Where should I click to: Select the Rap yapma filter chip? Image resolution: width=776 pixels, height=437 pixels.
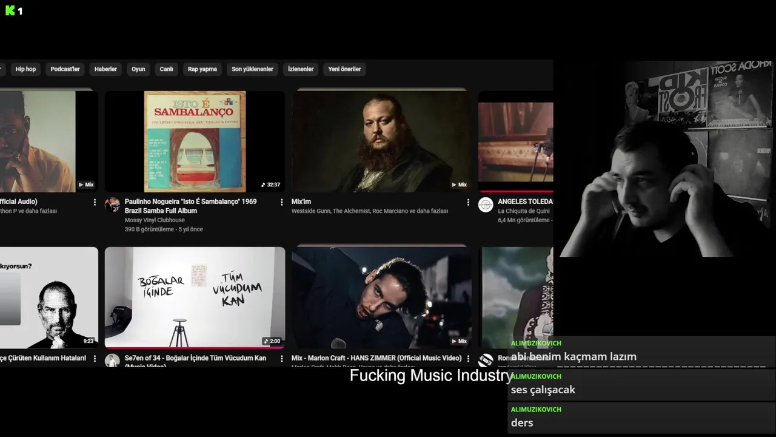202,69
